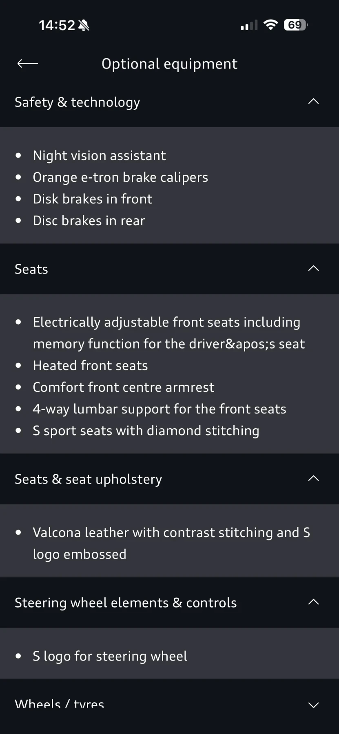Image resolution: width=339 pixels, height=734 pixels.
Task: Tap the Optional equipment title
Action: click(169, 64)
